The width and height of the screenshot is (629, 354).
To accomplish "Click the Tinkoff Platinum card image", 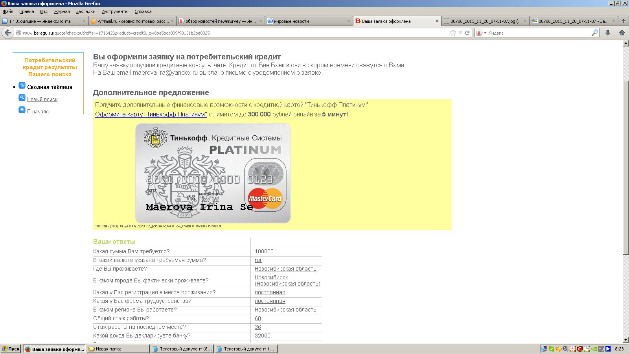I will pos(213,173).
